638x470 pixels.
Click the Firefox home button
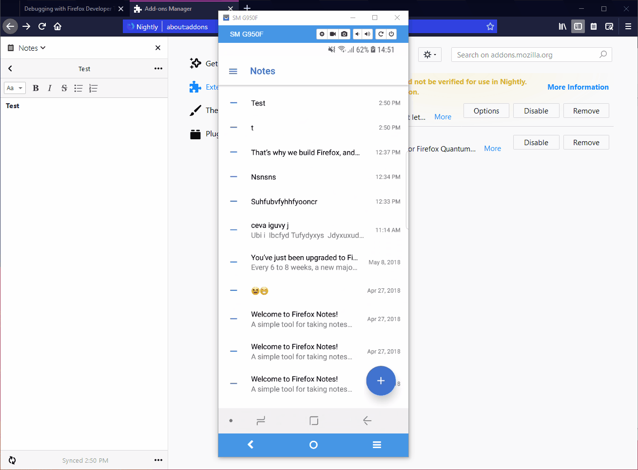click(x=58, y=26)
